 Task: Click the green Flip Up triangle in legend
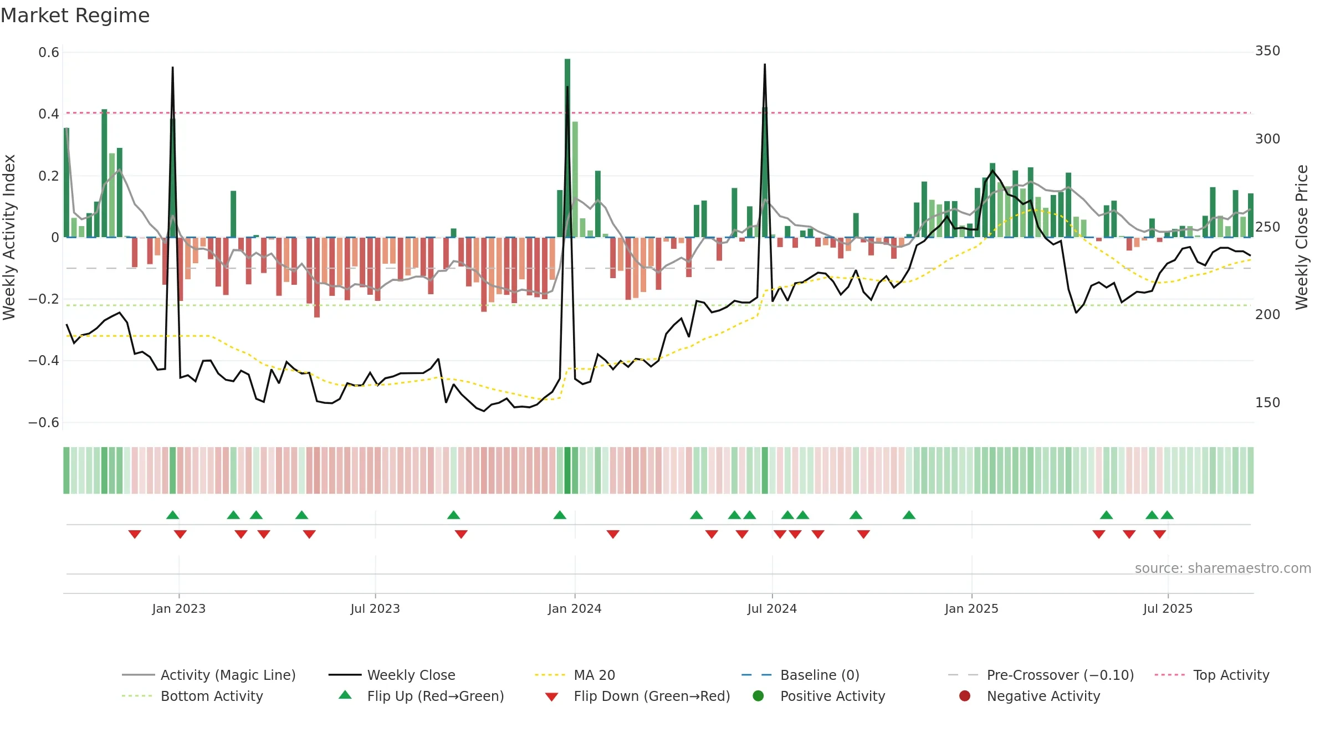(345, 695)
